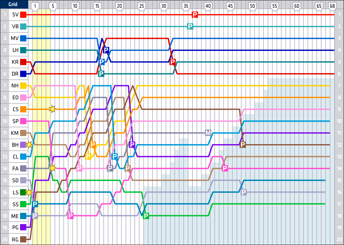Click the Grid column header

coord(13,5)
